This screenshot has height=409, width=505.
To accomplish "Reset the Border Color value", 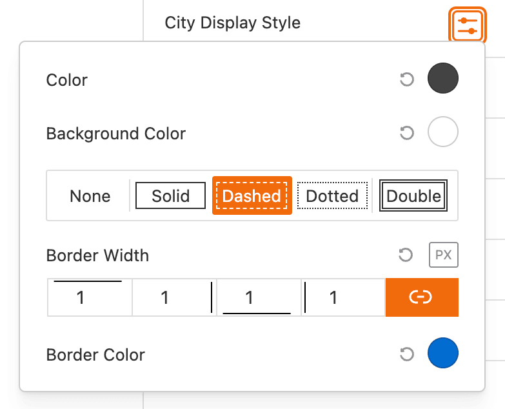I will point(406,354).
